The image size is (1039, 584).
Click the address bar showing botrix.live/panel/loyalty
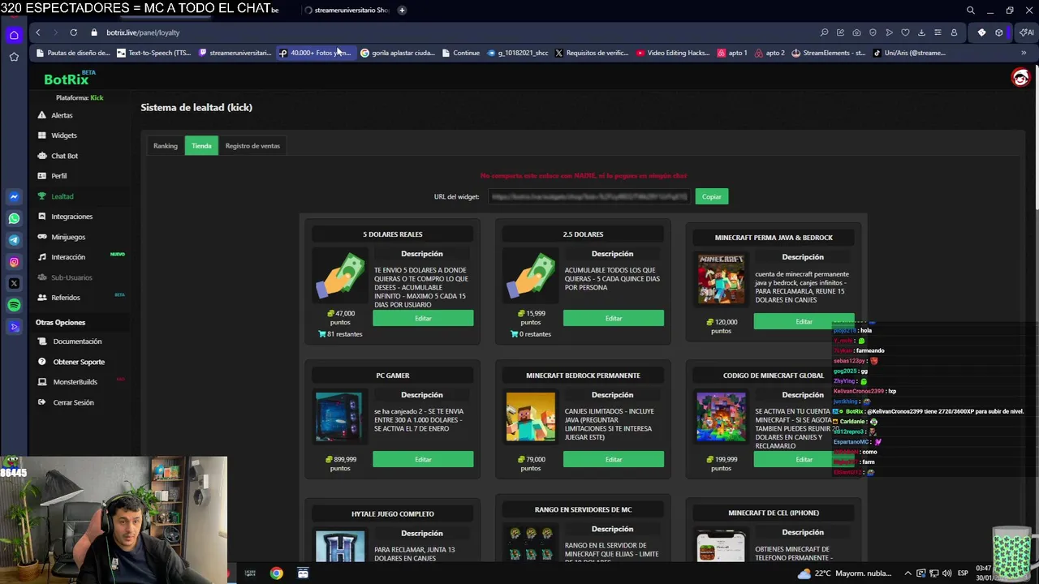[x=143, y=32]
